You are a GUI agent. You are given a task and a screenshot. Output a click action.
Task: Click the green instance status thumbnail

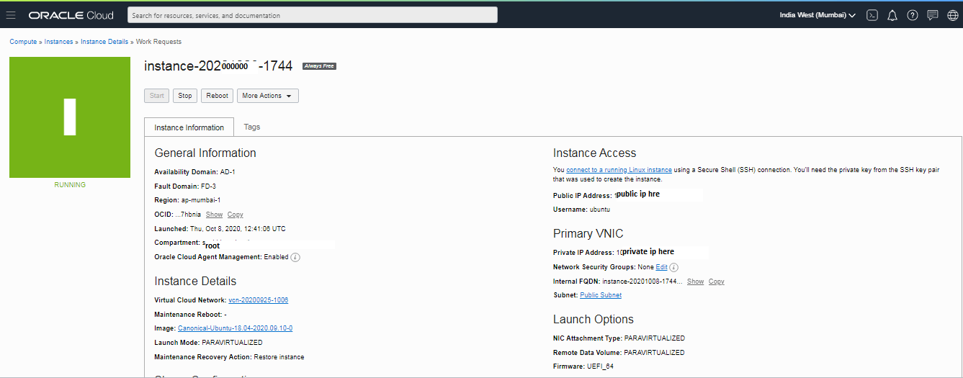click(x=70, y=117)
